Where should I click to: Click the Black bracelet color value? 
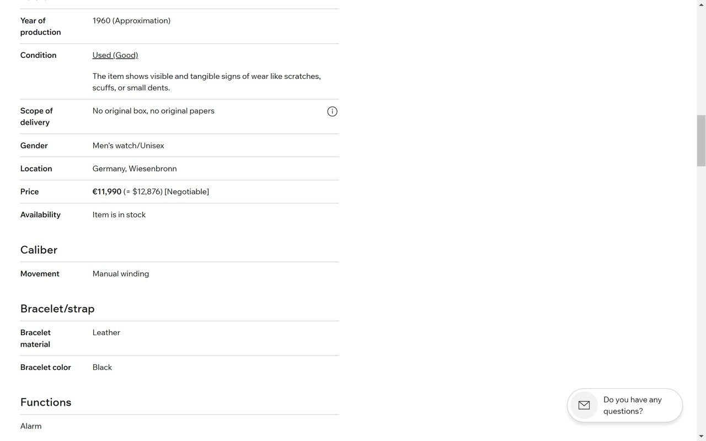(x=102, y=367)
